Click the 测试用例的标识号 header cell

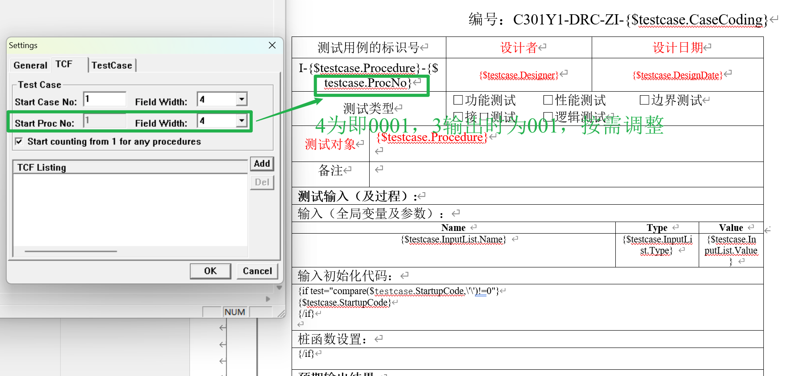point(369,47)
